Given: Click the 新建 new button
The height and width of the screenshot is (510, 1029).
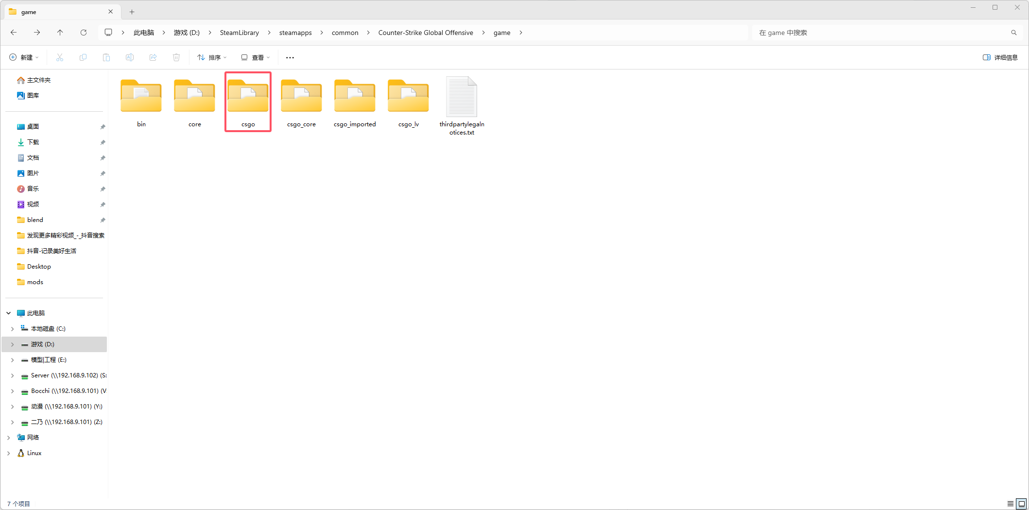Looking at the screenshot, I should point(24,57).
